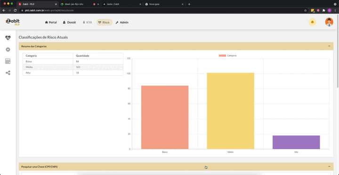
Task: Click the Quantidade column header
Action: 98,56
